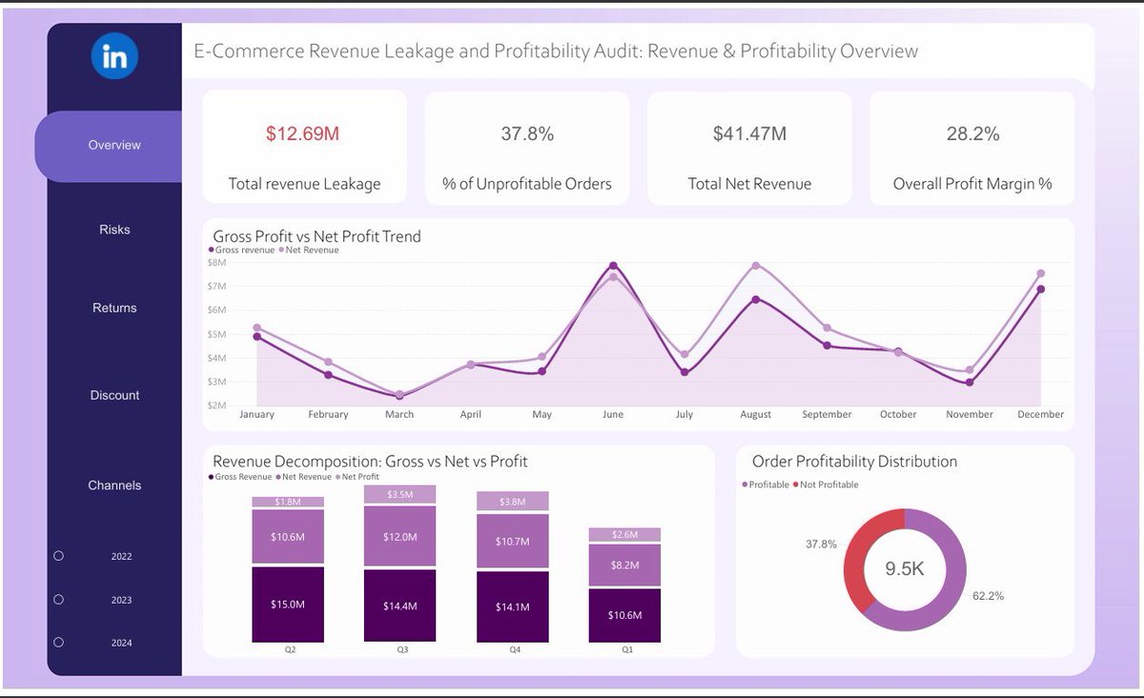Click the December data point on Net Revenue line
The height and width of the screenshot is (698, 1144).
pos(1040,274)
